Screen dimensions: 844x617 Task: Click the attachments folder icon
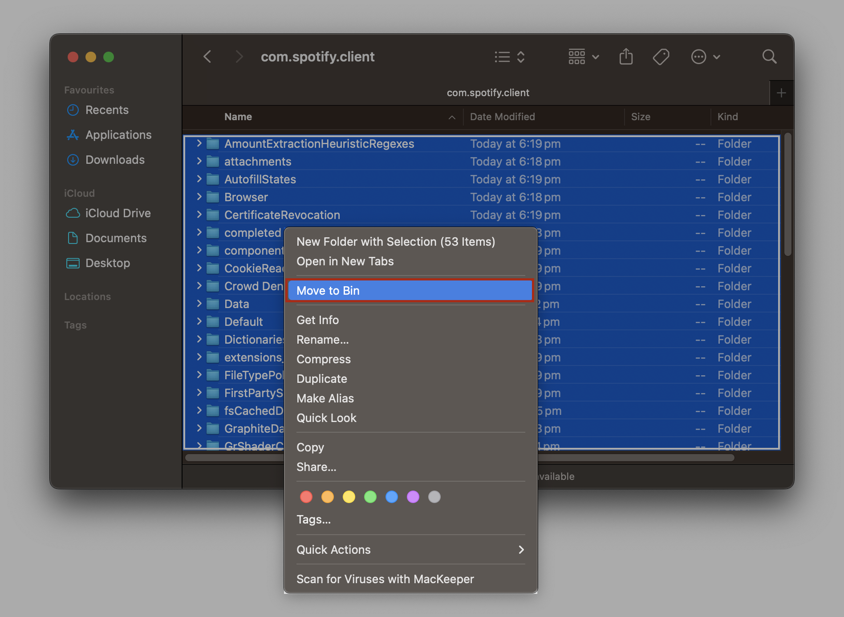tap(213, 162)
